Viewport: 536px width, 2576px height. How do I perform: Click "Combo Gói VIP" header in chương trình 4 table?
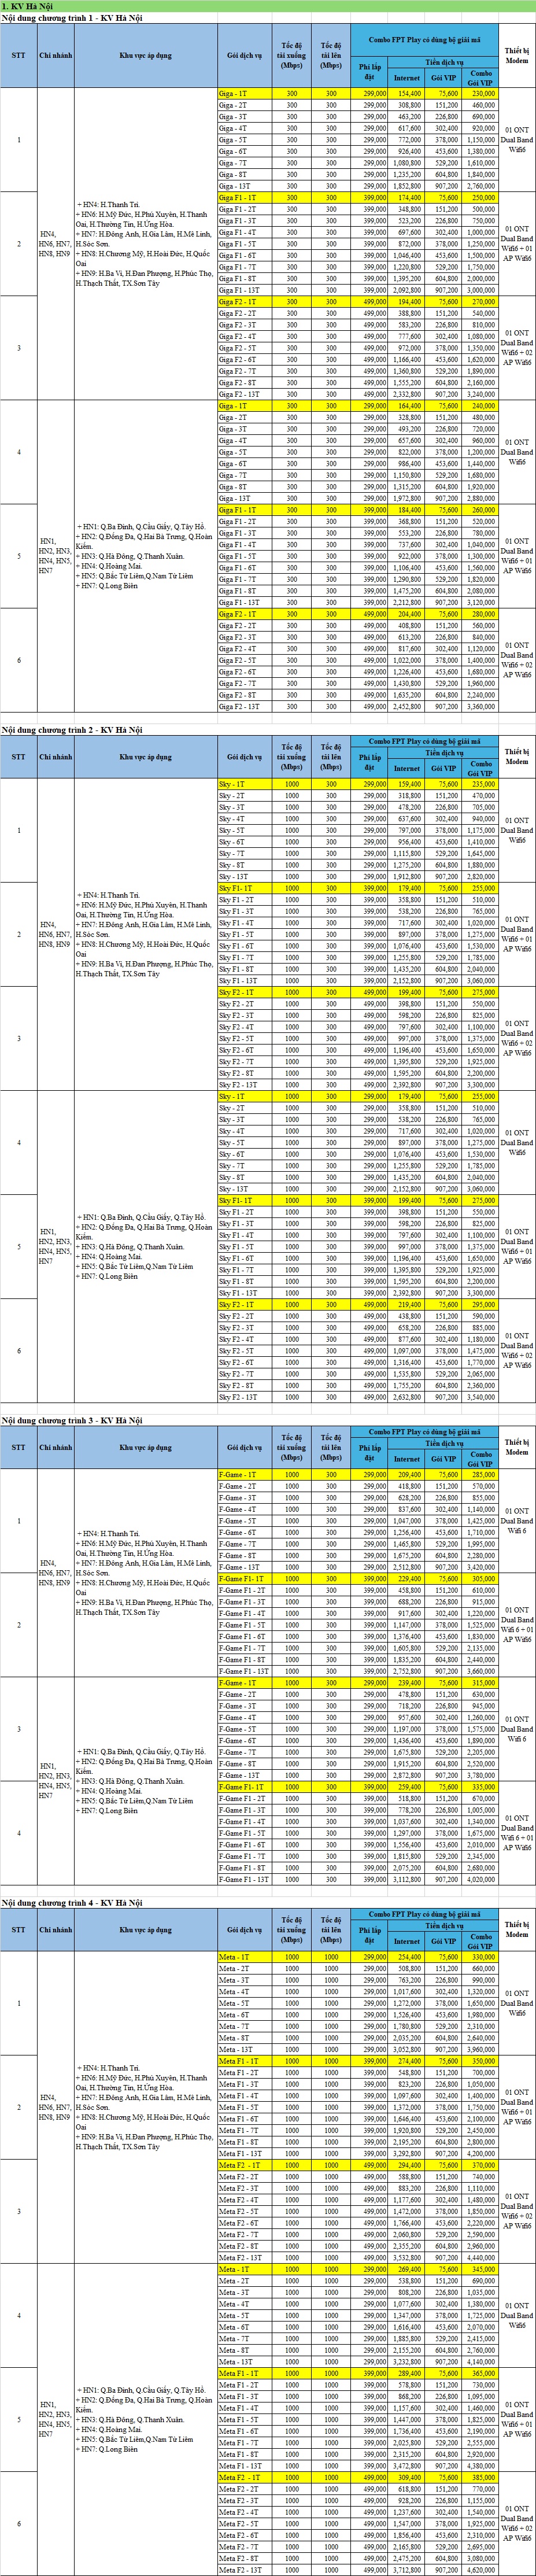(480, 1941)
